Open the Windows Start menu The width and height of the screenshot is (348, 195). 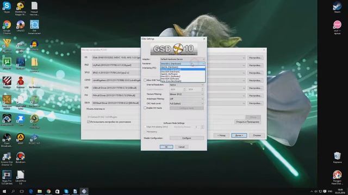[x=4, y=191]
